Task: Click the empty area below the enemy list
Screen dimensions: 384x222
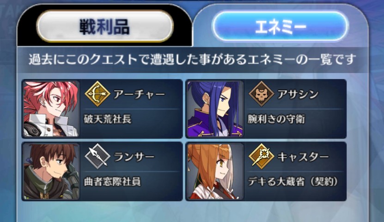Action: click(x=192, y=212)
